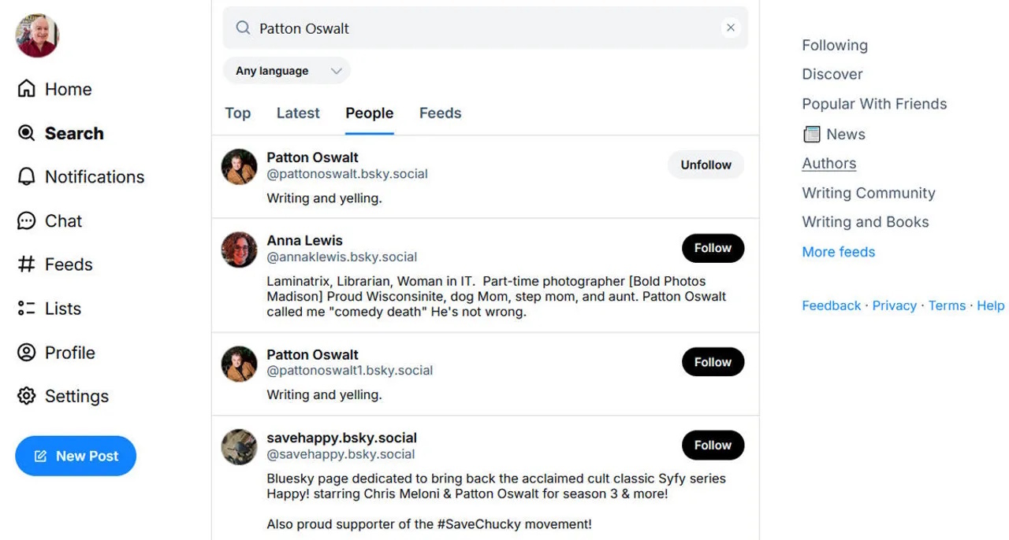
Task: Open the More feeds link
Action: 838,252
